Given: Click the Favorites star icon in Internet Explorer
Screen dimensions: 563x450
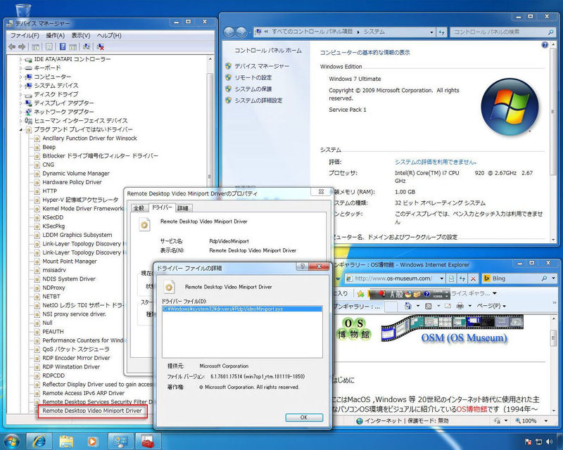Looking at the screenshot, I should click(x=360, y=294).
